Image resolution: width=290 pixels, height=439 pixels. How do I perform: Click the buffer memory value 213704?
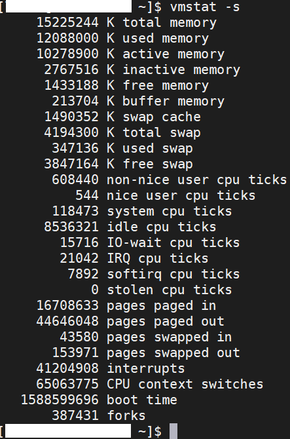75,101
